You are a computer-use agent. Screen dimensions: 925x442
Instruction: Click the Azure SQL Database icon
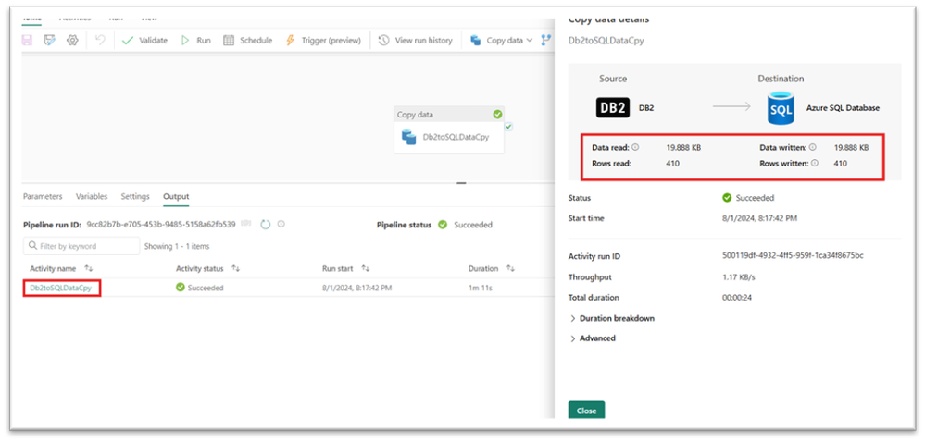pos(781,108)
